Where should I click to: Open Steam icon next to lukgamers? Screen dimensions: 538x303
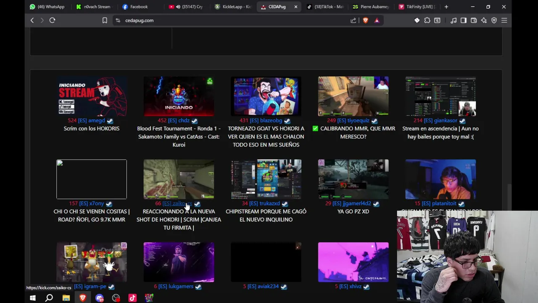[x=198, y=287]
